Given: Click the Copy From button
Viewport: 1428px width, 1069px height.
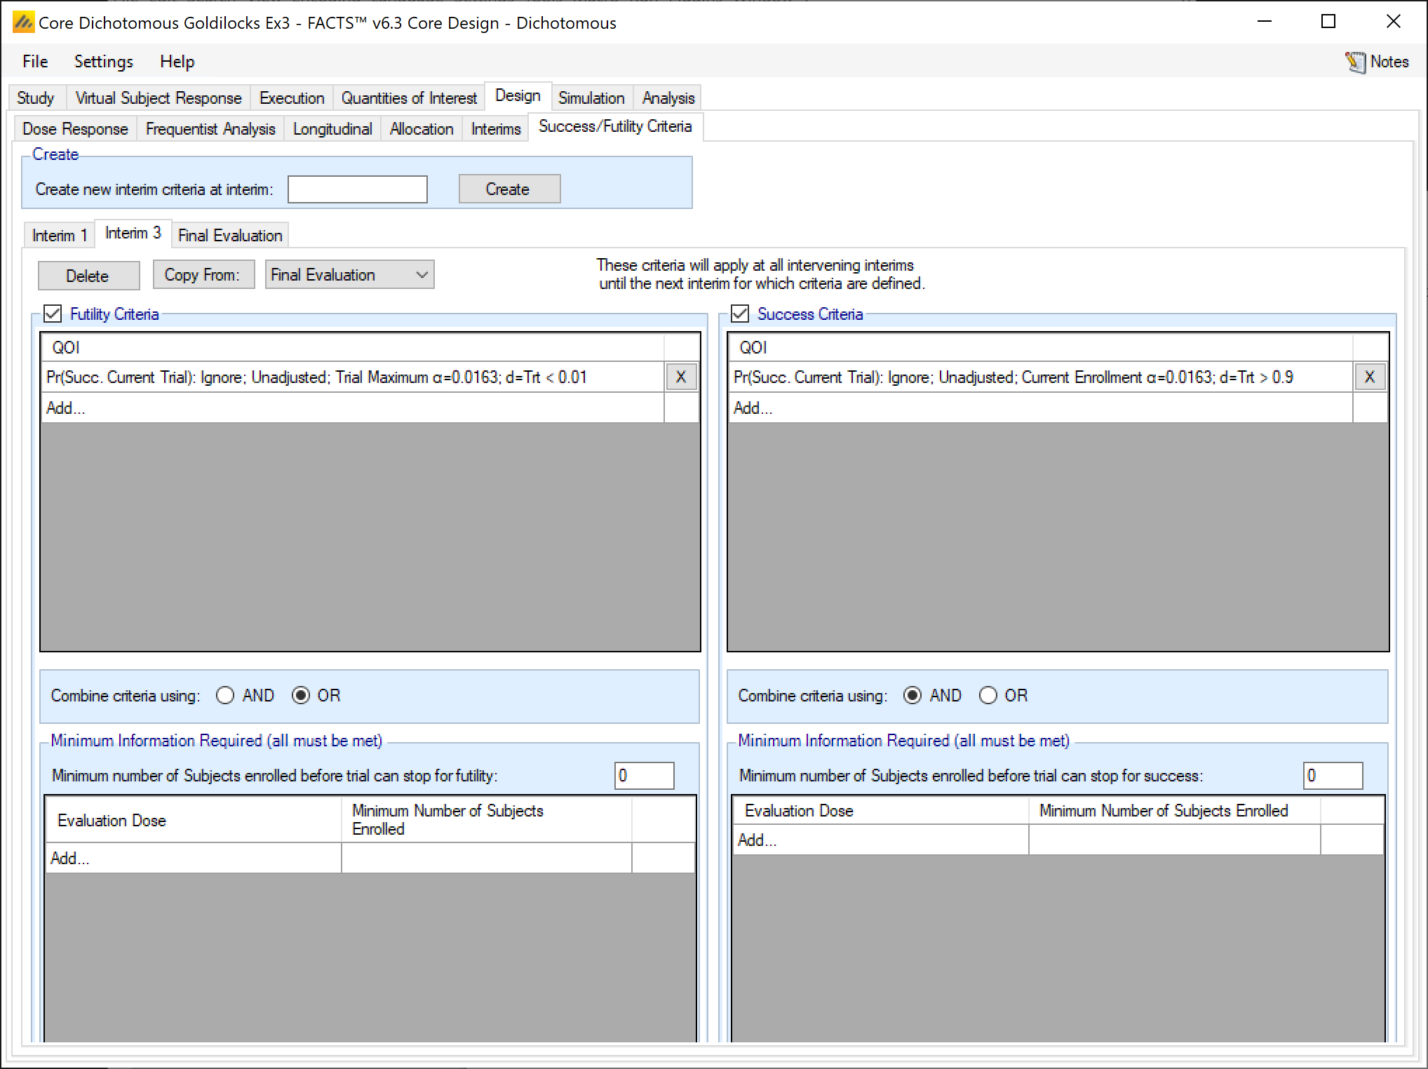Looking at the screenshot, I should click(x=203, y=274).
